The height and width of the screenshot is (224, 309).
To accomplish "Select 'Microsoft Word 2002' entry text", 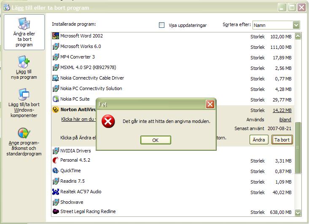I will (x=82, y=36).
